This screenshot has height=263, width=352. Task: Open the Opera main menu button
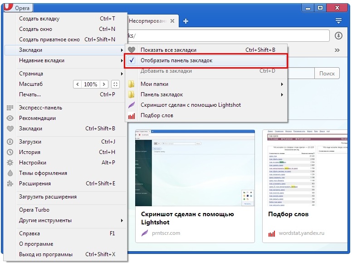[18, 8]
